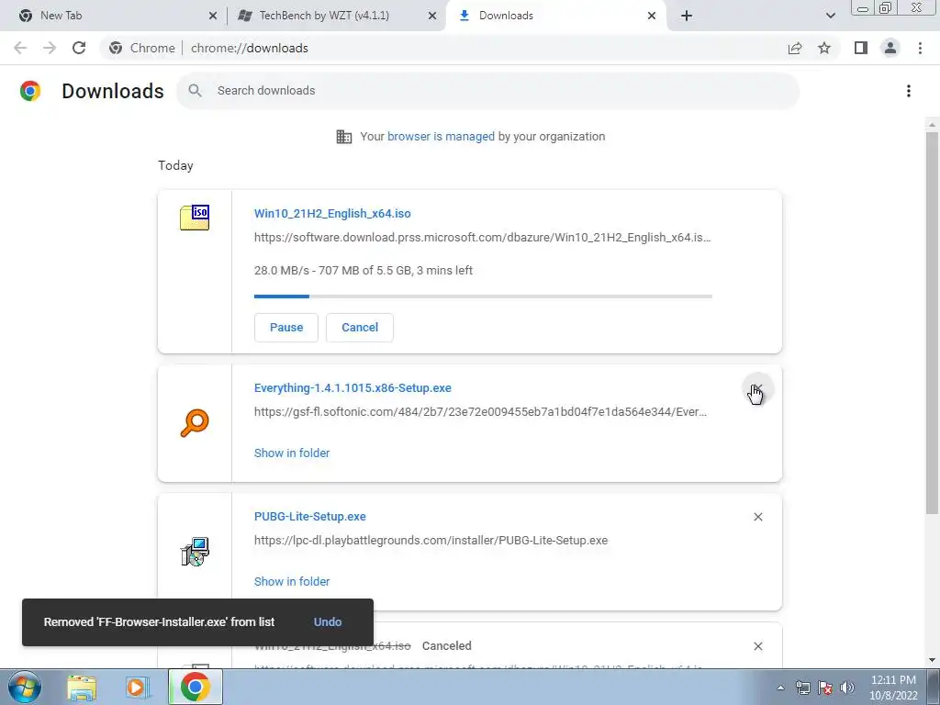Viewport: 940px width, 705px height.
Task: Show hidden system tray icons
Action: tap(780, 688)
